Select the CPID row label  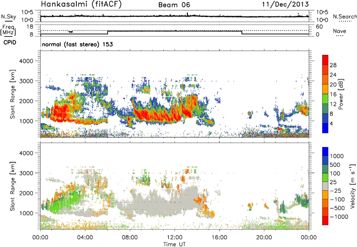pos(10,42)
